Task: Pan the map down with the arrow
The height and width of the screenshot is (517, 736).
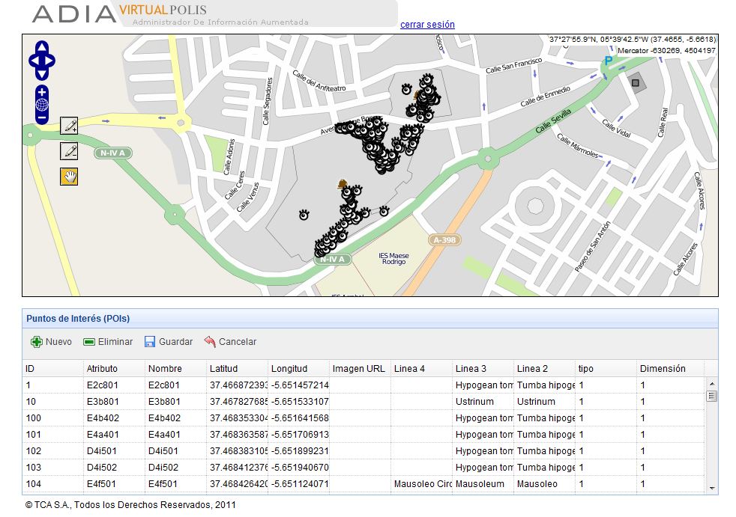Action: tap(42, 75)
